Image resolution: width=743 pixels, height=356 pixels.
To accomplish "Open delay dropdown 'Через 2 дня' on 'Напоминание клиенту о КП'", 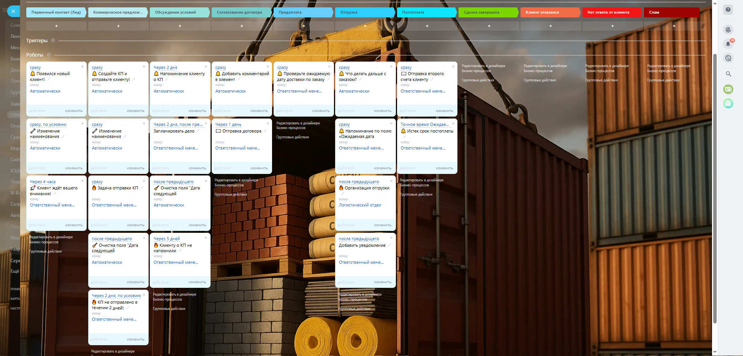I will coord(165,67).
